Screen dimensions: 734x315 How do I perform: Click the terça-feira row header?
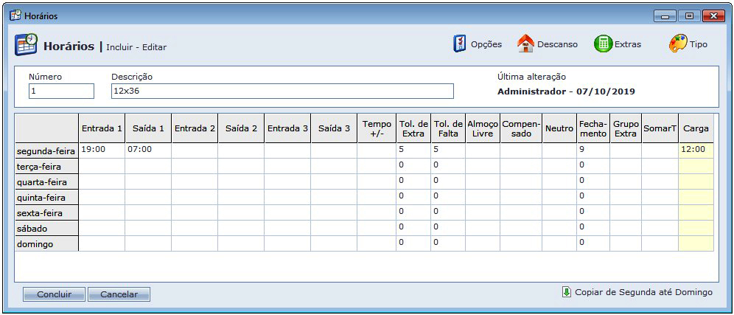click(46, 166)
